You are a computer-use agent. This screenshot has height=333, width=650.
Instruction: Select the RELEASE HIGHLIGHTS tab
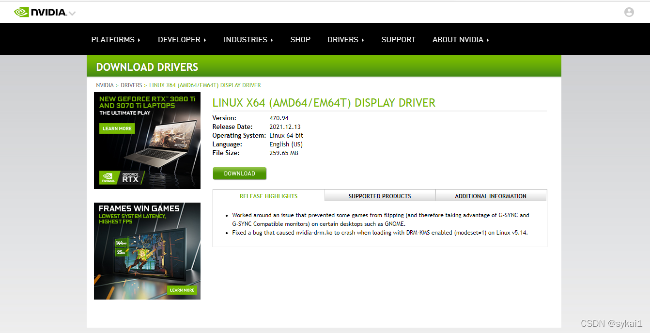(x=268, y=196)
